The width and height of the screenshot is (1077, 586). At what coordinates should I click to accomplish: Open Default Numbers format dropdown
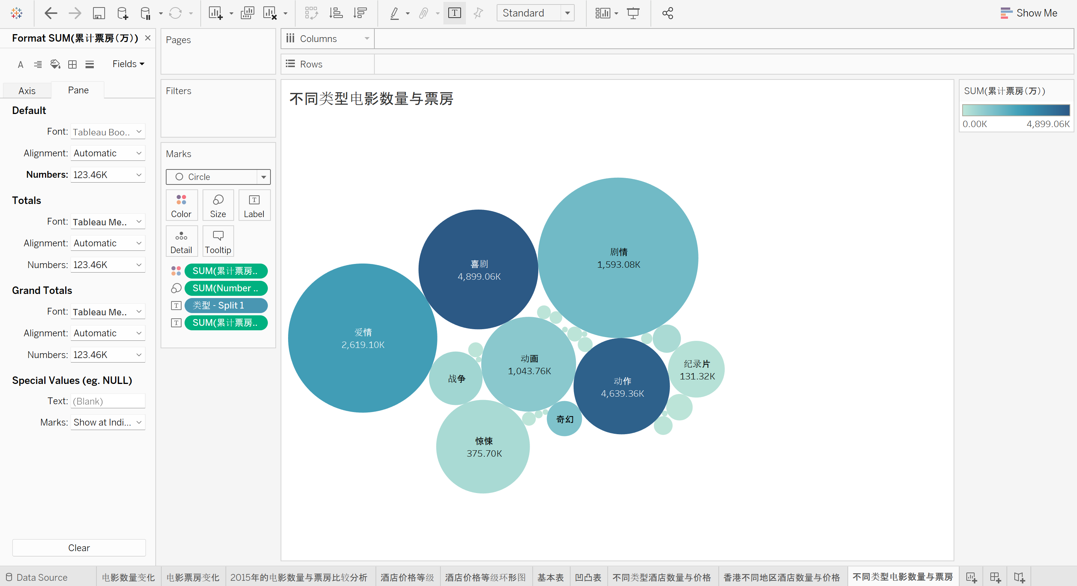point(107,175)
